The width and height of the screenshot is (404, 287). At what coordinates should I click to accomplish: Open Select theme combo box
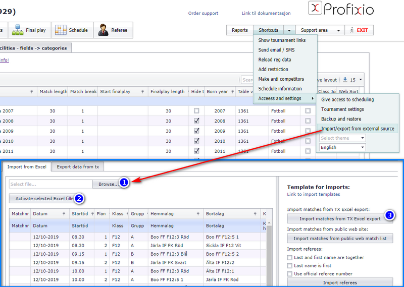[342, 138]
